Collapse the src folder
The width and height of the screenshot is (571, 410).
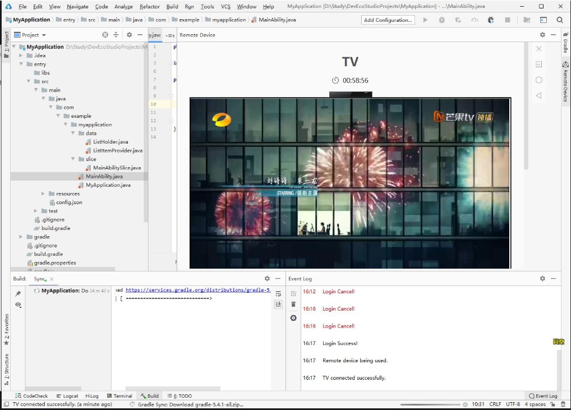tap(29, 81)
